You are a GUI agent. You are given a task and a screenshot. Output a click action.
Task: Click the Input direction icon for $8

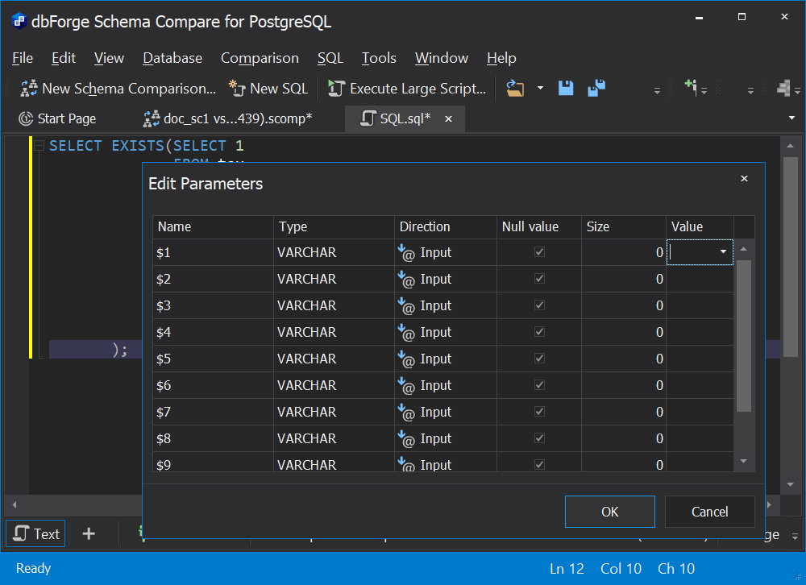point(406,438)
